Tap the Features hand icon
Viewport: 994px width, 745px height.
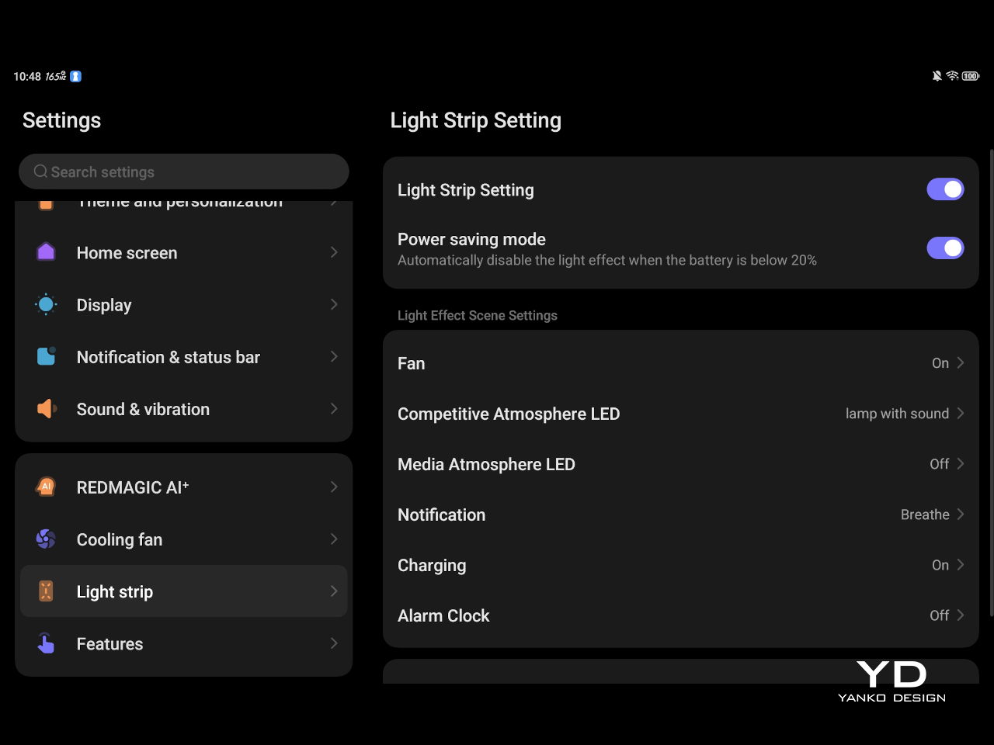46,643
